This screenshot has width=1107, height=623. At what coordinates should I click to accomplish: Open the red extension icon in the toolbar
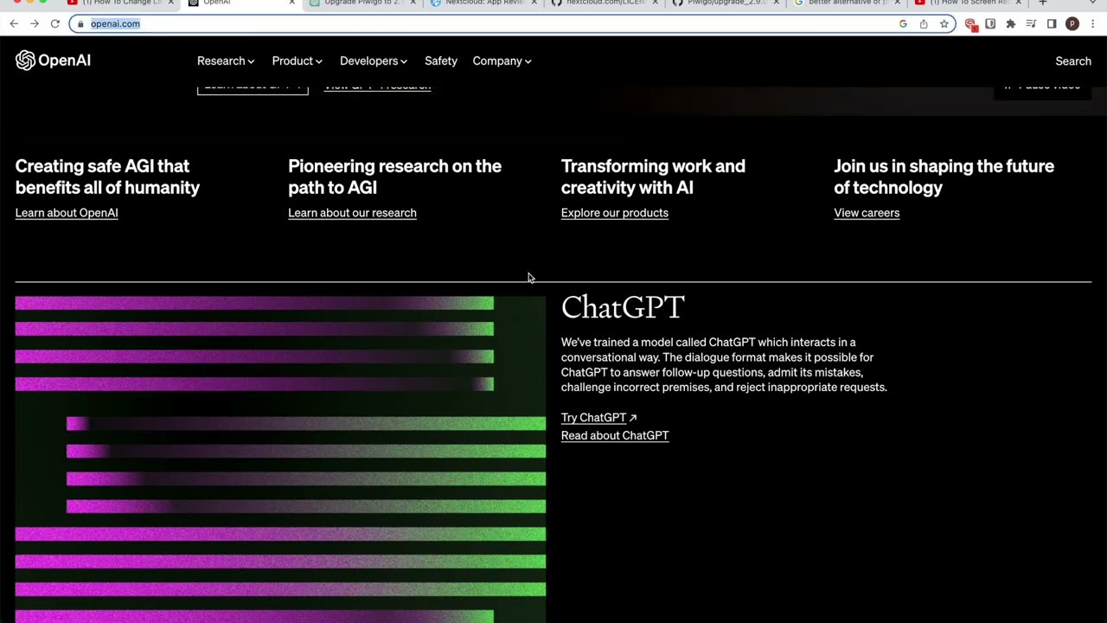click(x=970, y=23)
